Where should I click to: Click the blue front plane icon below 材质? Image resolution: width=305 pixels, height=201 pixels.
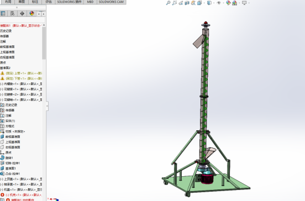2,136
